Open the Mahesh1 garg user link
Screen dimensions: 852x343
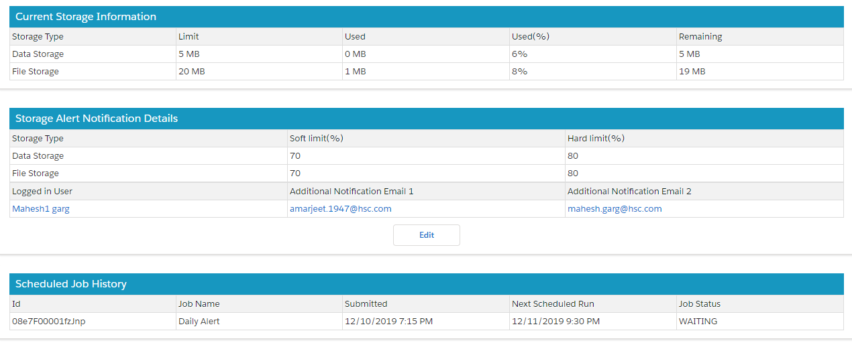pyautogui.click(x=41, y=209)
